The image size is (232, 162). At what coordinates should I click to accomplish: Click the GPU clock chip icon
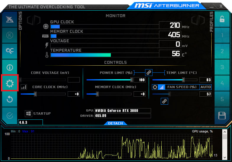(46, 26)
